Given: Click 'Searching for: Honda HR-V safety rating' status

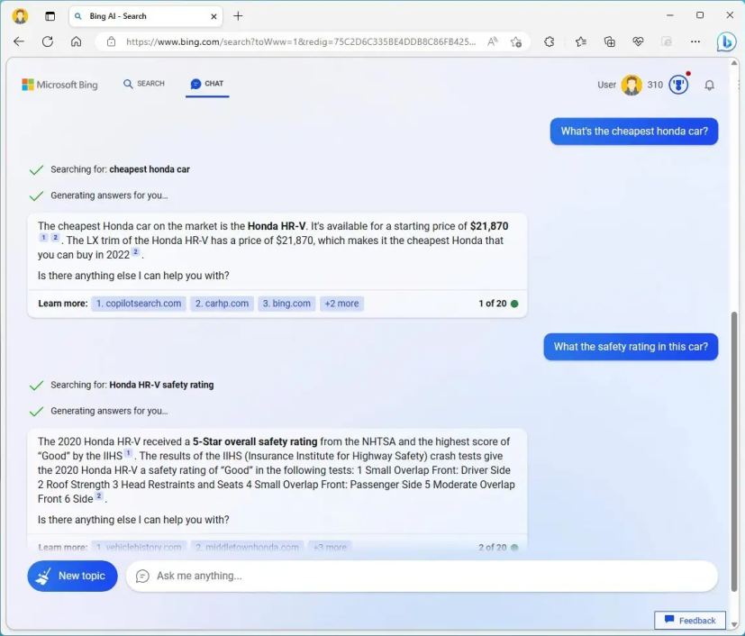Looking at the screenshot, I should pos(132,386).
